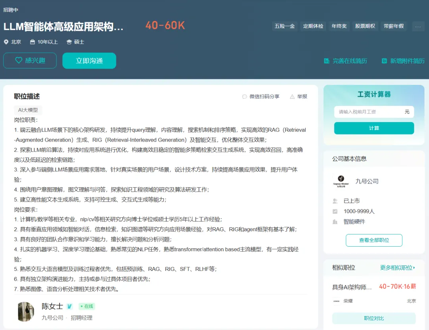Open recruiter 陈女士's avatar photo
This screenshot has height=330, width=429.
(26, 311)
